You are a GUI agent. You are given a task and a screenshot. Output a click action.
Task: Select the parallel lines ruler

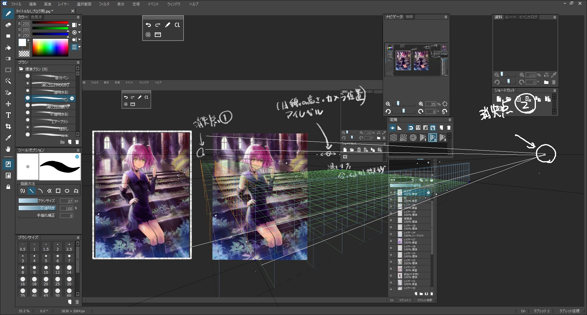point(394,138)
